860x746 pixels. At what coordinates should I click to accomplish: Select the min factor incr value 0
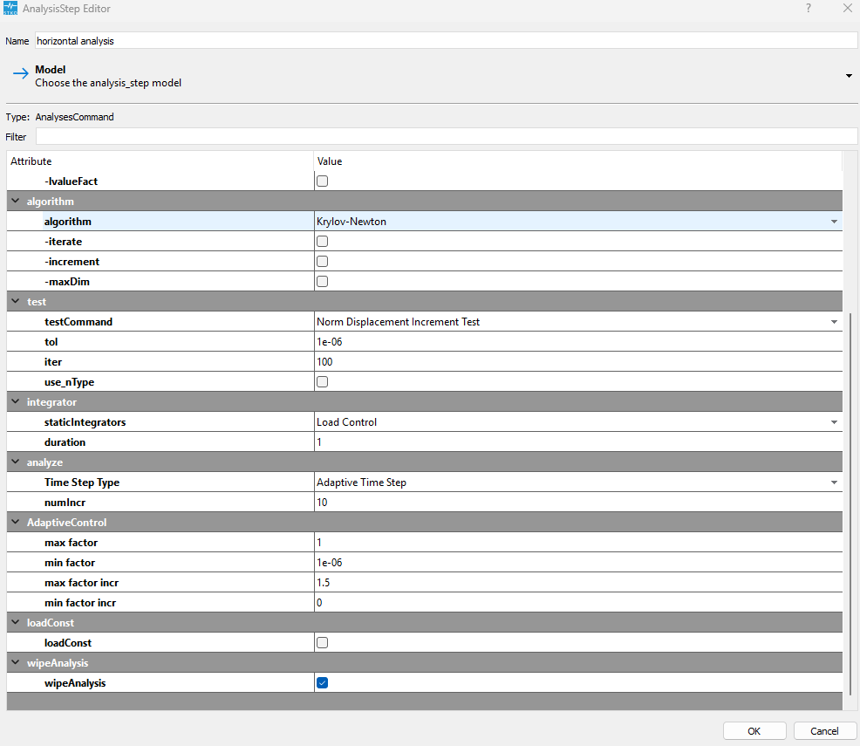click(578, 603)
